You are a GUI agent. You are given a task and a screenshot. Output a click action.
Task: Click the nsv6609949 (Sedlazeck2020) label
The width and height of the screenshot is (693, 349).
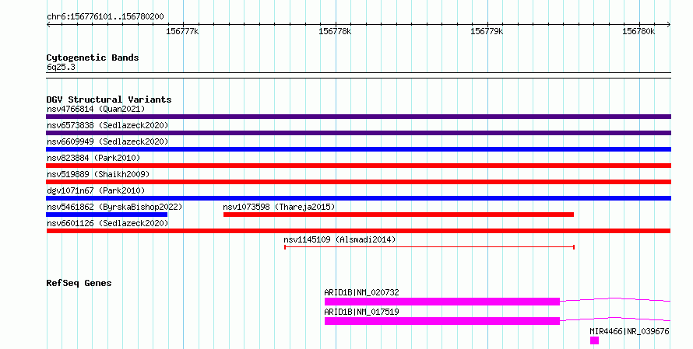coord(107,141)
